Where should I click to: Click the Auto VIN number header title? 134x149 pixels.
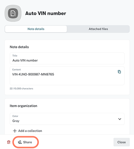tap(46, 13)
